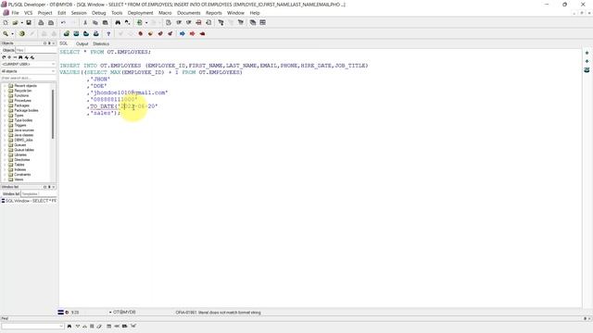This screenshot has height=333, width=593.
Task: Click the ORA error message in status bar
Action: click(x=219, y=313)
